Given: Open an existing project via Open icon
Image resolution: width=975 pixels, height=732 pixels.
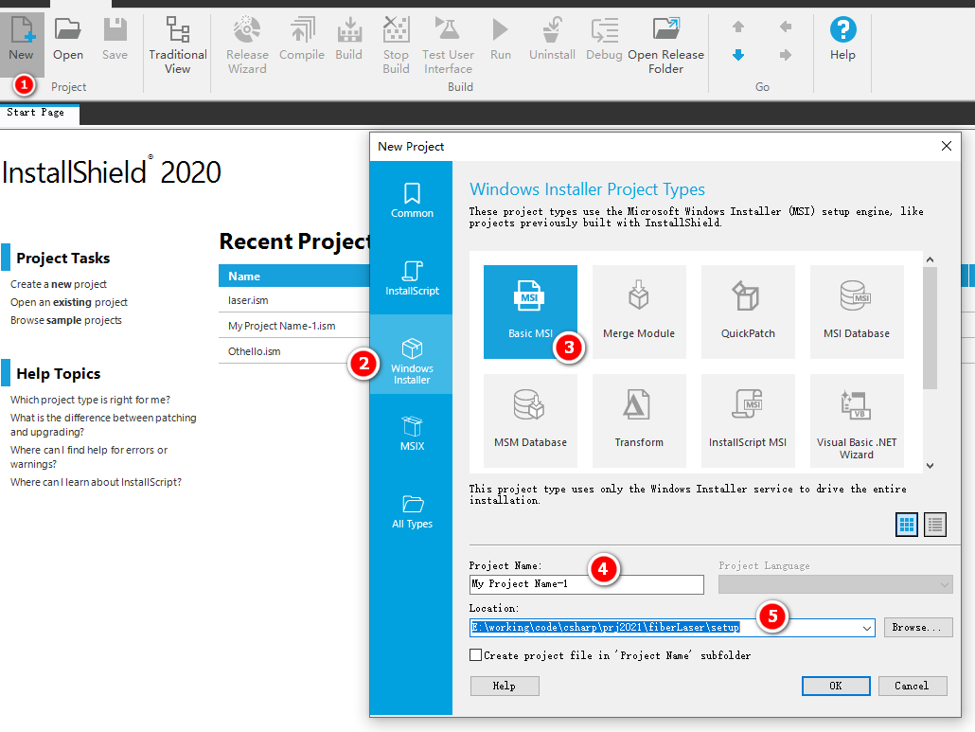Looking at the screenshot, I should tap(68, 39).
